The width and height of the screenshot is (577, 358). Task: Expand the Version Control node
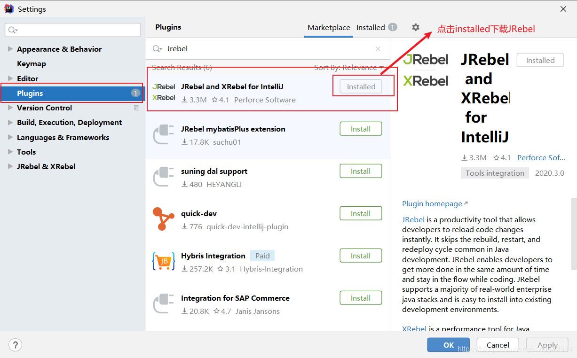point(10,108)
